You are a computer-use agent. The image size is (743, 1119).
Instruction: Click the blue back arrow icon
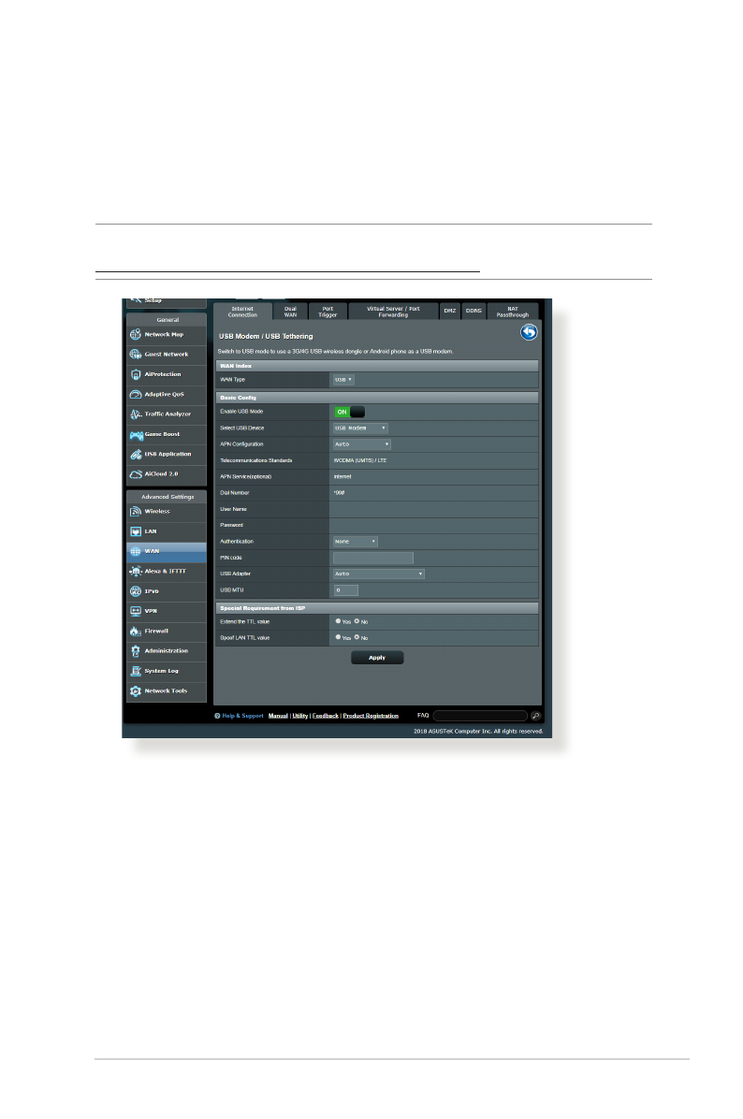click(529, 332)
